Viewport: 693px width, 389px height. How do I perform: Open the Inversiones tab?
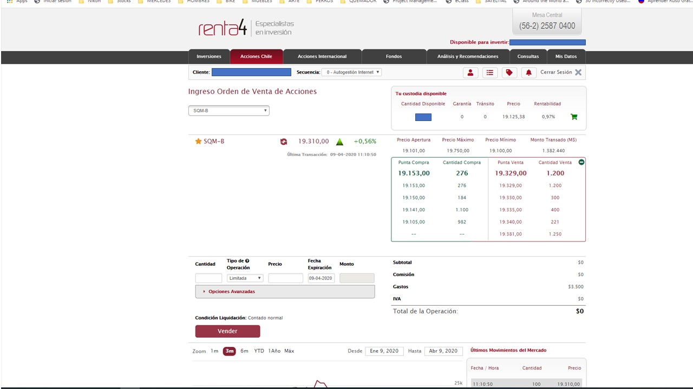pyautogui.click(x=209, y=56)
